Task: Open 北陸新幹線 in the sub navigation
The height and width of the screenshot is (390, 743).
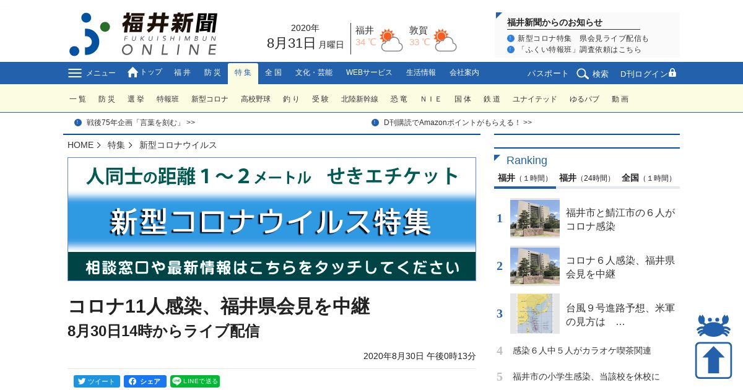Action: point(360,99)
